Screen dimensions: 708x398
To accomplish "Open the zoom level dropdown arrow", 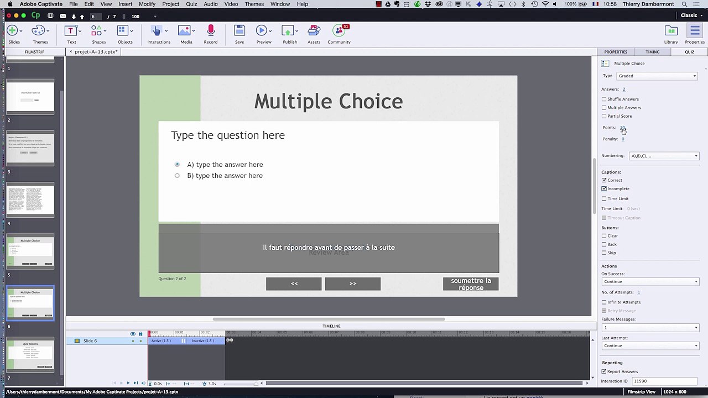I will [x=155, y=17].
